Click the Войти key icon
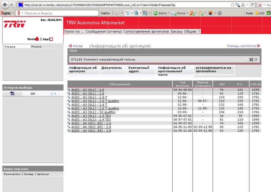 (155, 13)
